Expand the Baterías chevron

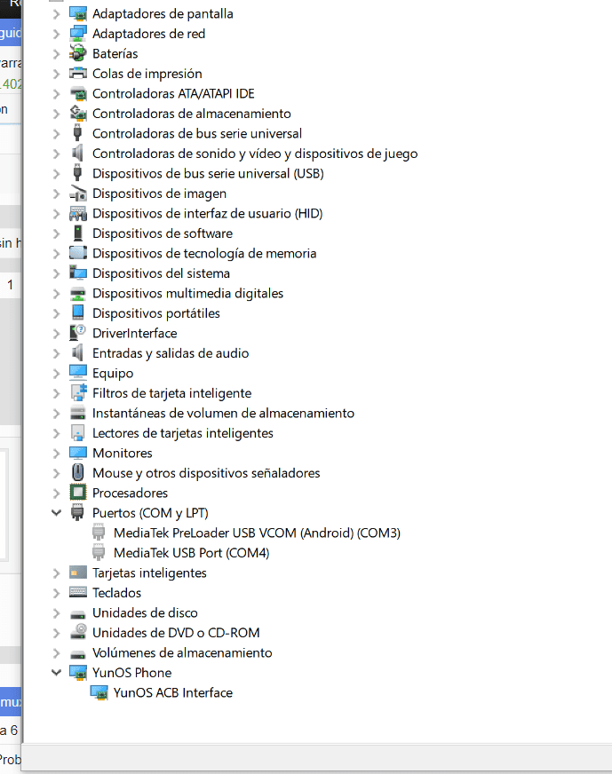(56, 54)
